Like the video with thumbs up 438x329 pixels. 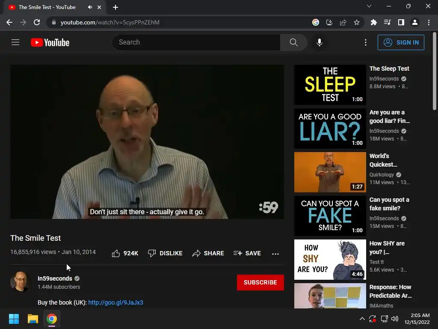pyautogui.click(x=125, y=253)
